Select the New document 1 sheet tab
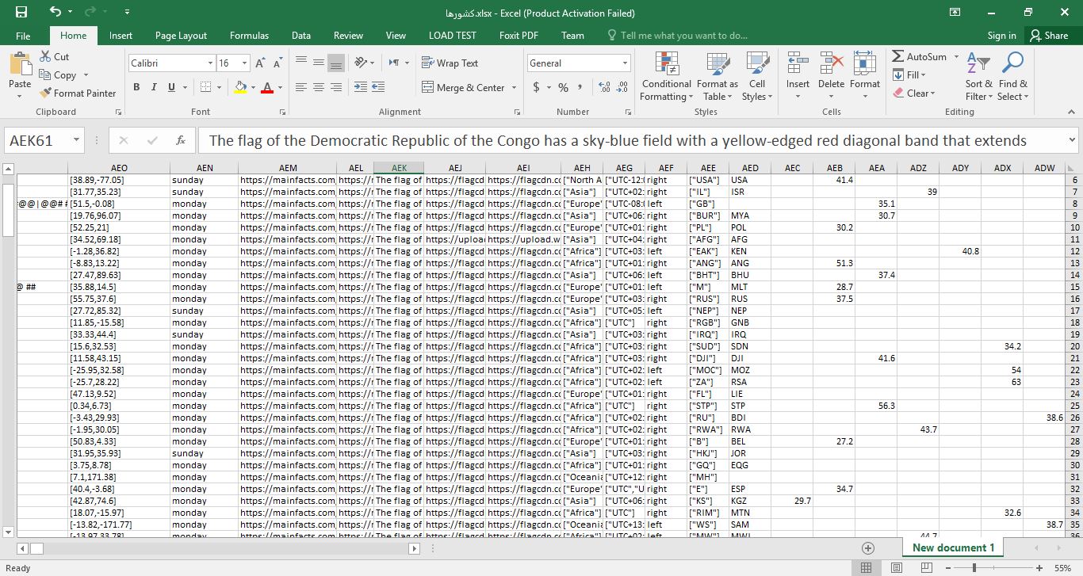1083x576 pixels. coord(953,547)
